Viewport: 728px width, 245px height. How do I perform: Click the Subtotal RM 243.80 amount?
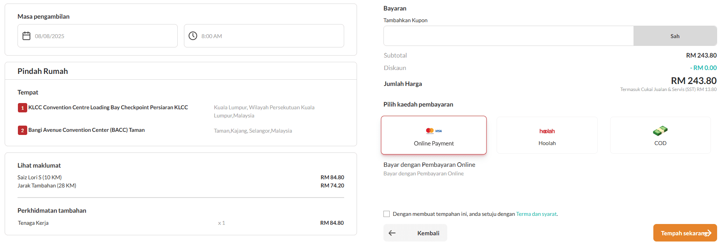tap(701, 55)
